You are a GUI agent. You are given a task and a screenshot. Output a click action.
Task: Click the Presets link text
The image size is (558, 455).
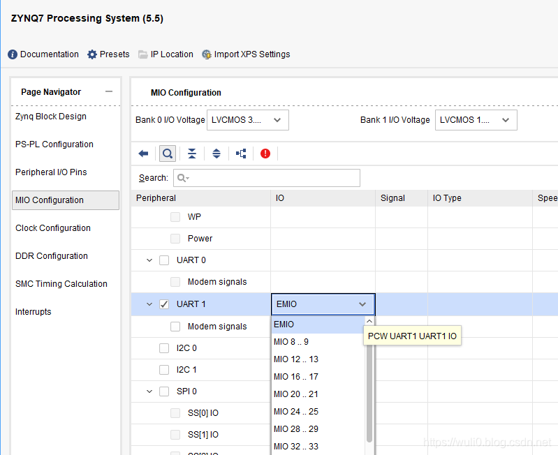(115, 54)
